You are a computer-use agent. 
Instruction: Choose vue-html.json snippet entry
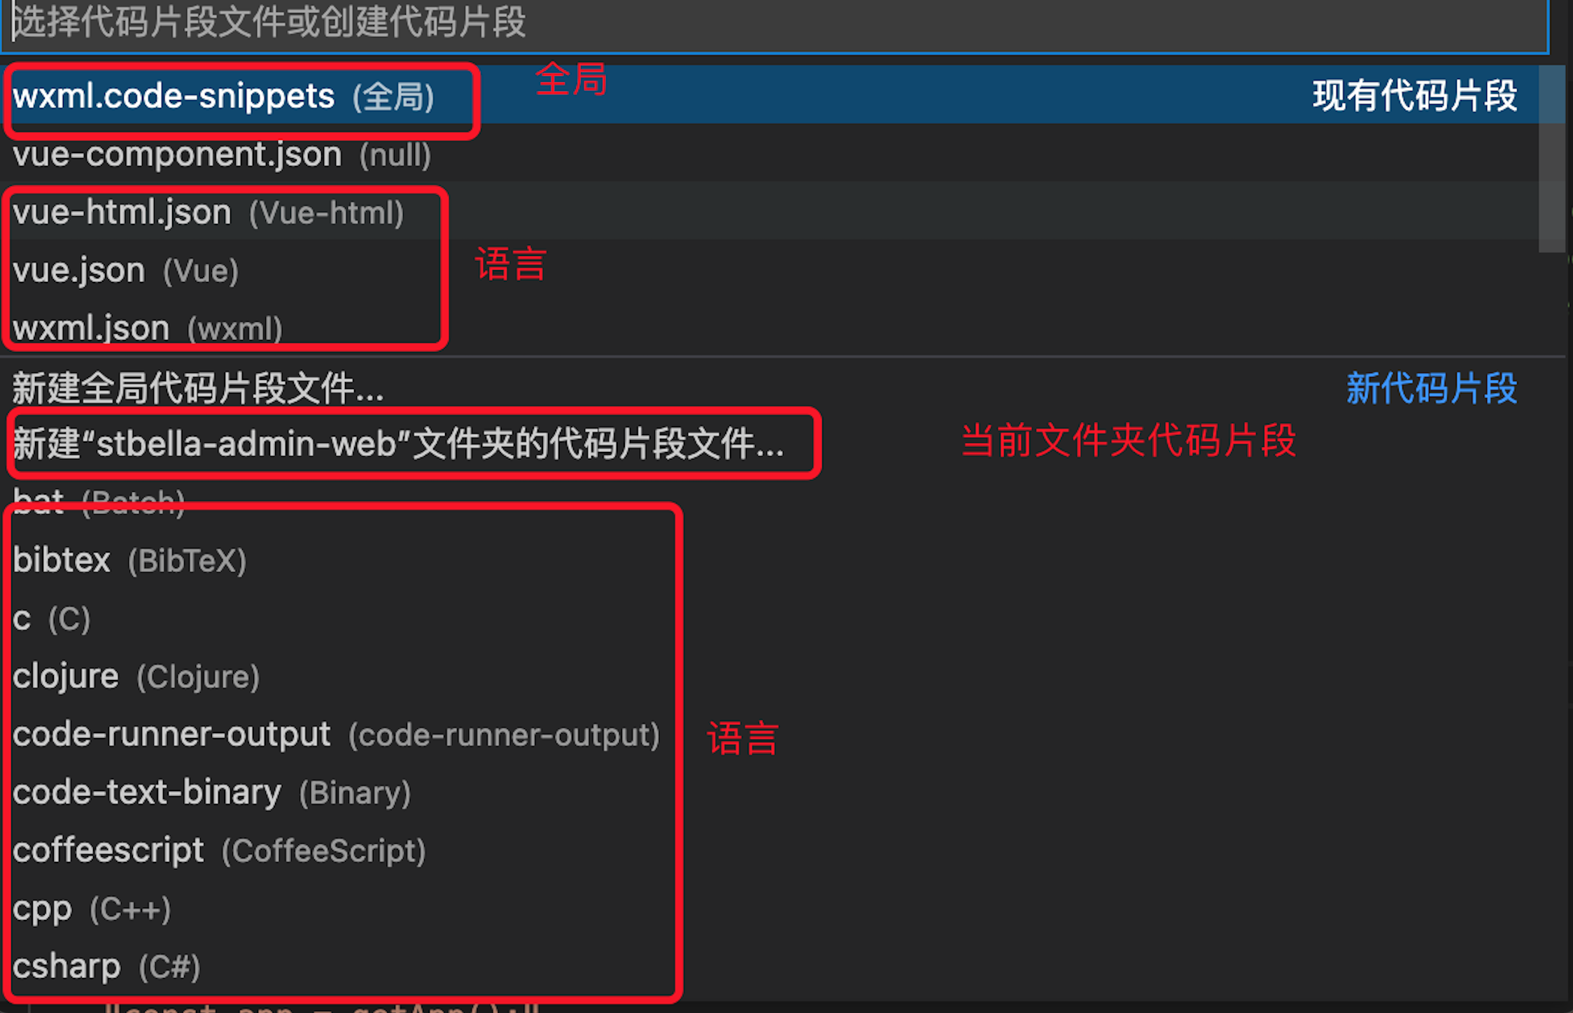[x=770, y=212]
